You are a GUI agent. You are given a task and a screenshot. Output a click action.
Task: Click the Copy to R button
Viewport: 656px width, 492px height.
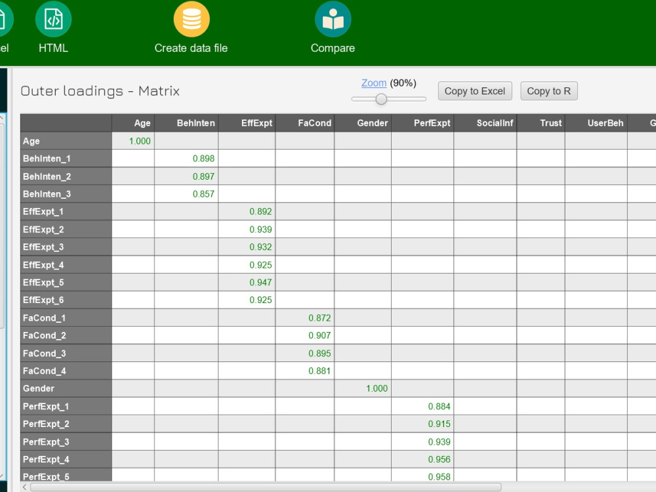pos(548,91)
